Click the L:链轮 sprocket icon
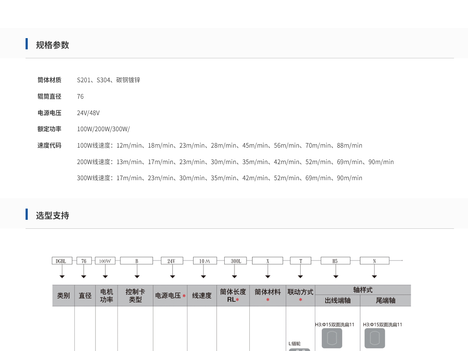This screenshot has width=468, height=351. tap(299, 350)
